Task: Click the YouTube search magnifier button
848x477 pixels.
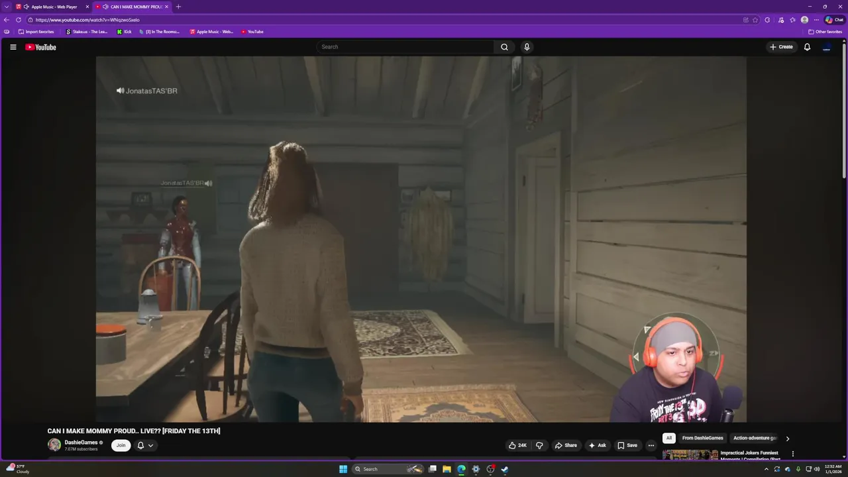Action: [504, 47]
